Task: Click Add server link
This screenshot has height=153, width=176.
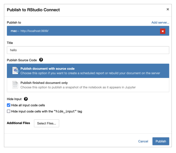Action: tap(160, 22)
